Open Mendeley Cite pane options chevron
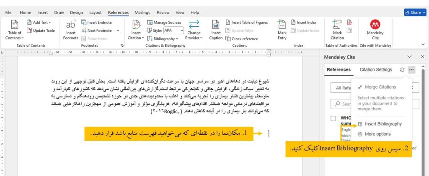The image size is (429, 176). (x=410, y=57)
